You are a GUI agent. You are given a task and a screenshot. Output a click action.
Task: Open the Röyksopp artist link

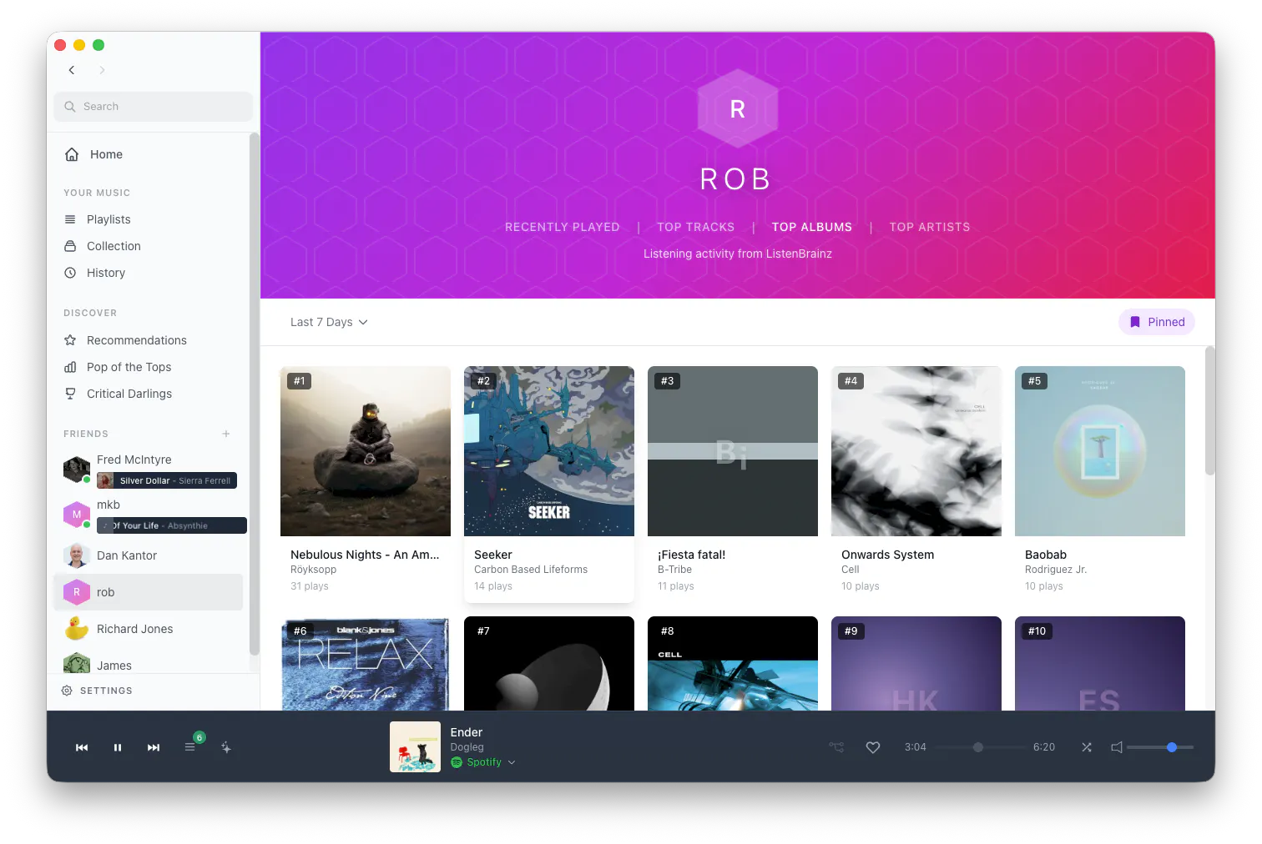pos(314,570)
